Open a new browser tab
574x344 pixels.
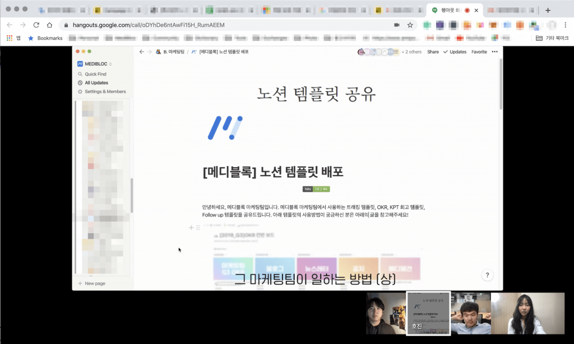[548, 10]
